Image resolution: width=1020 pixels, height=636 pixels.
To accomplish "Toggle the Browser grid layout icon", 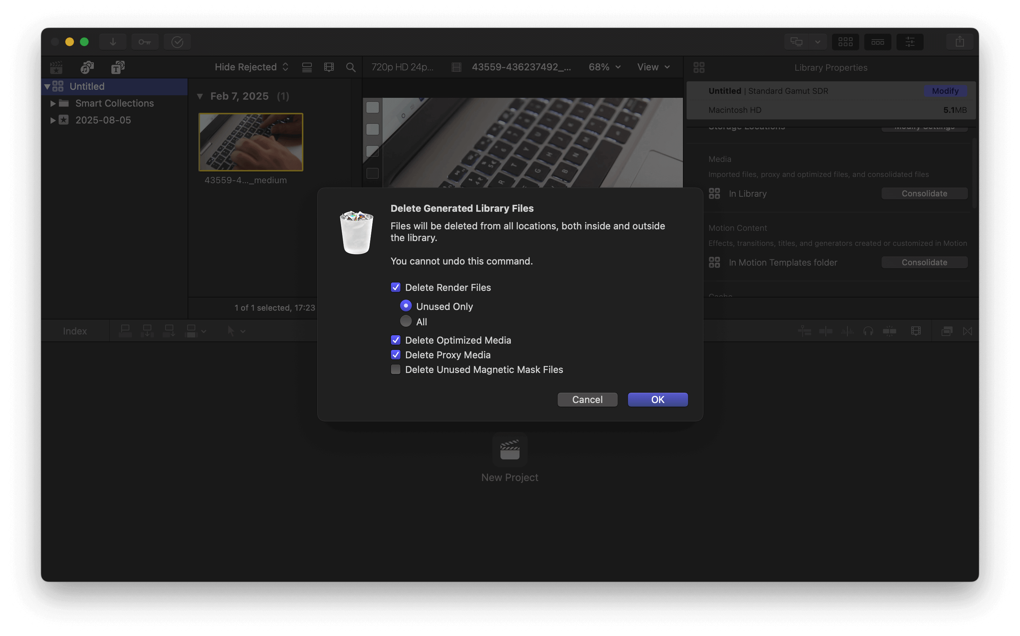I will click(845, 42).
